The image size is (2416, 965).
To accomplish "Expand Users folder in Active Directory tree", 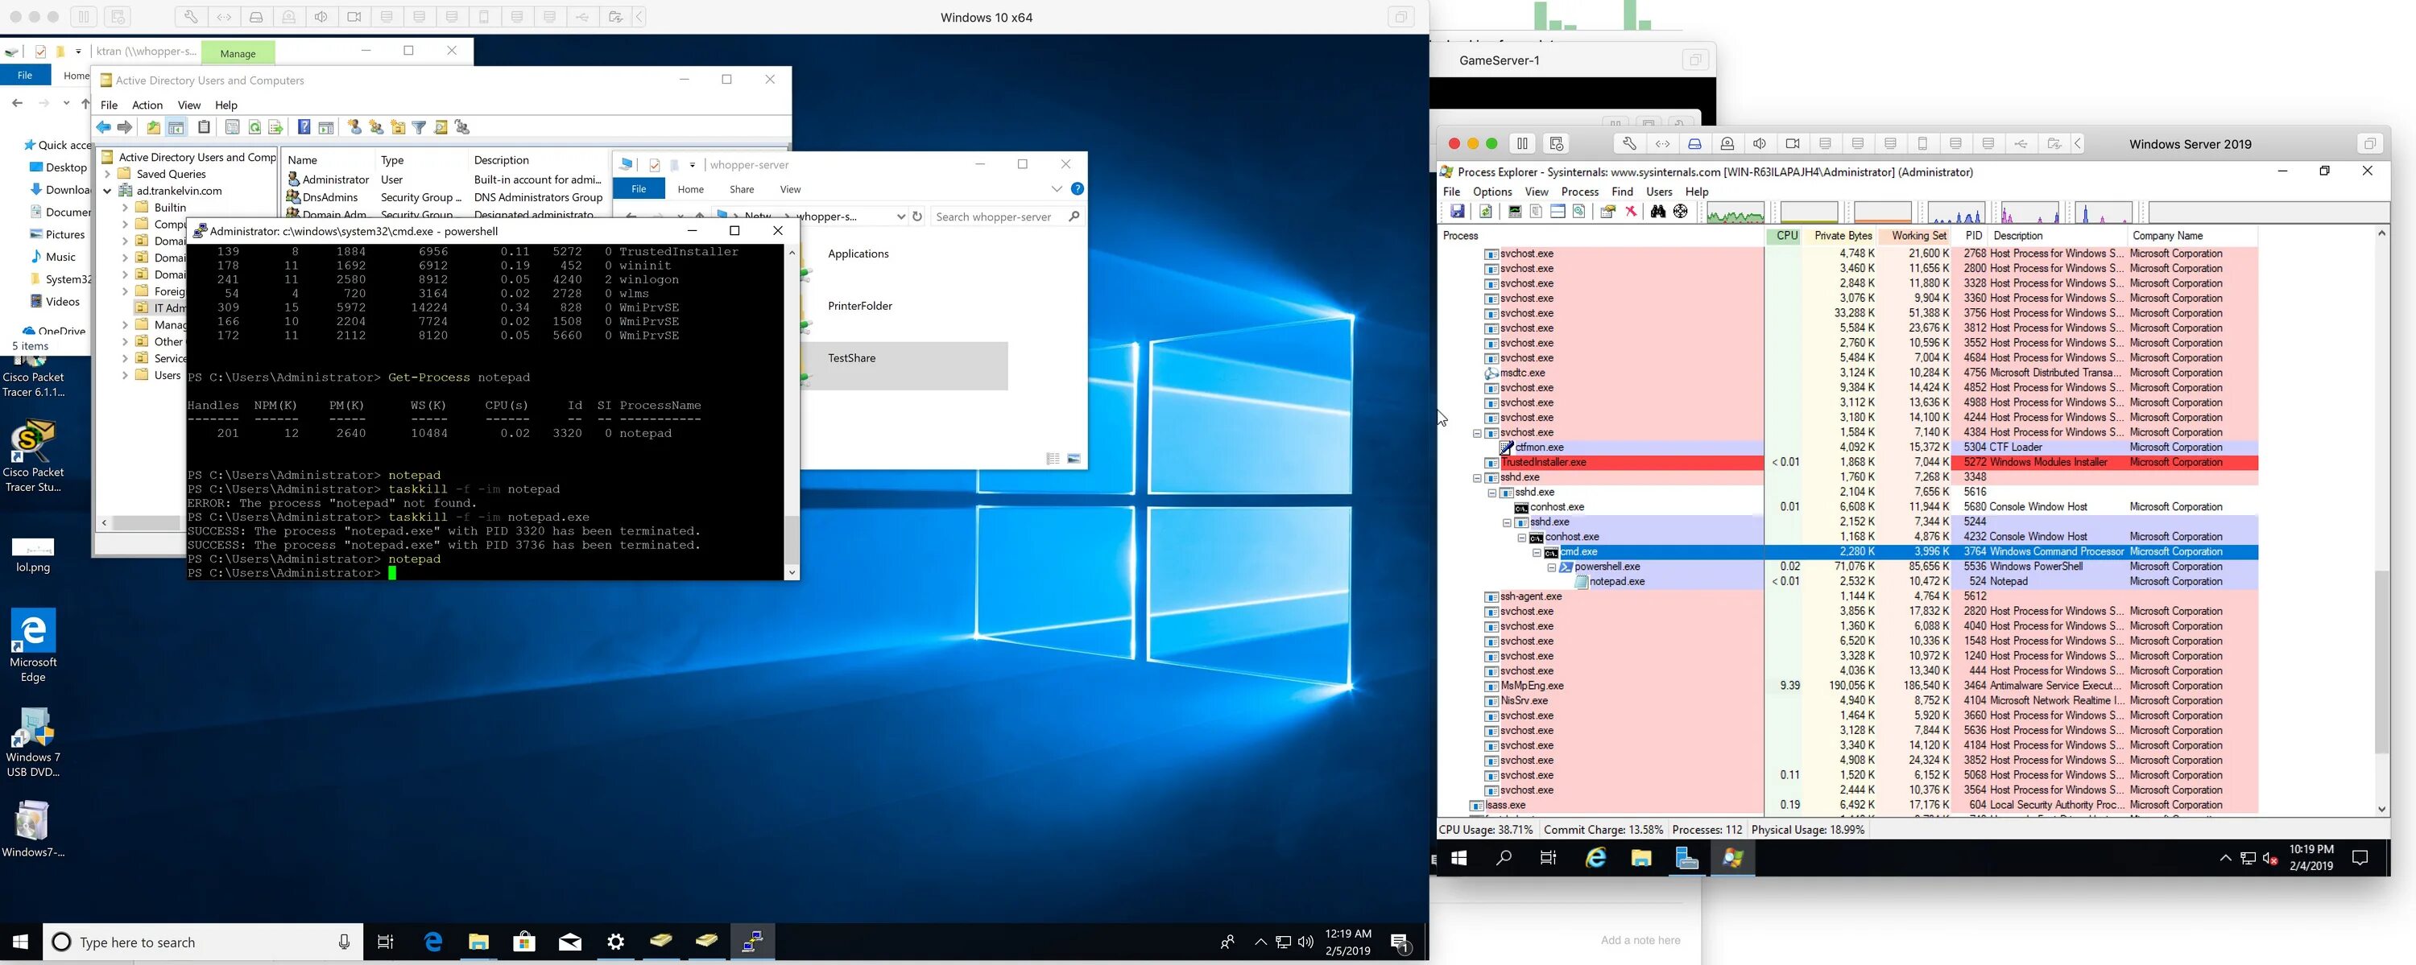I will click(125, 376).
